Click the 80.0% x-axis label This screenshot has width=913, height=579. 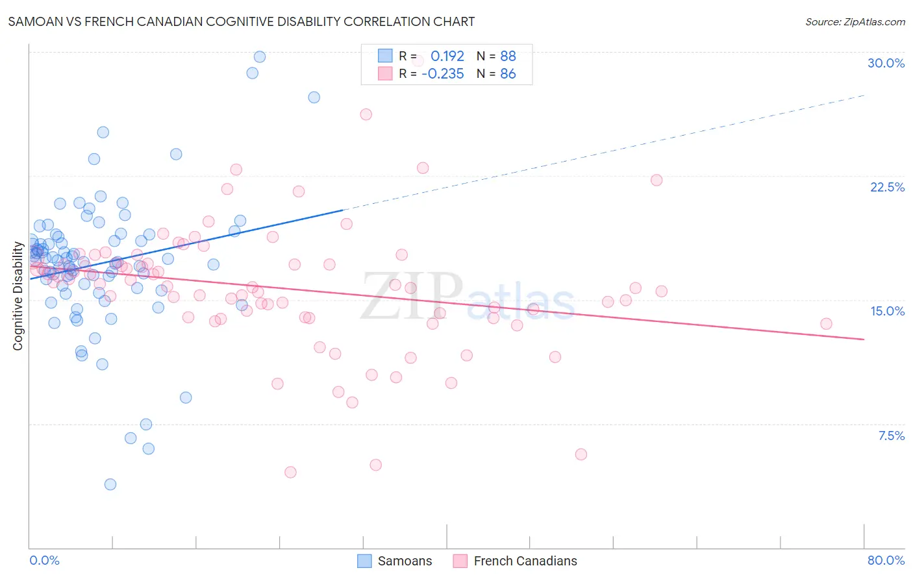pos(886,560)
